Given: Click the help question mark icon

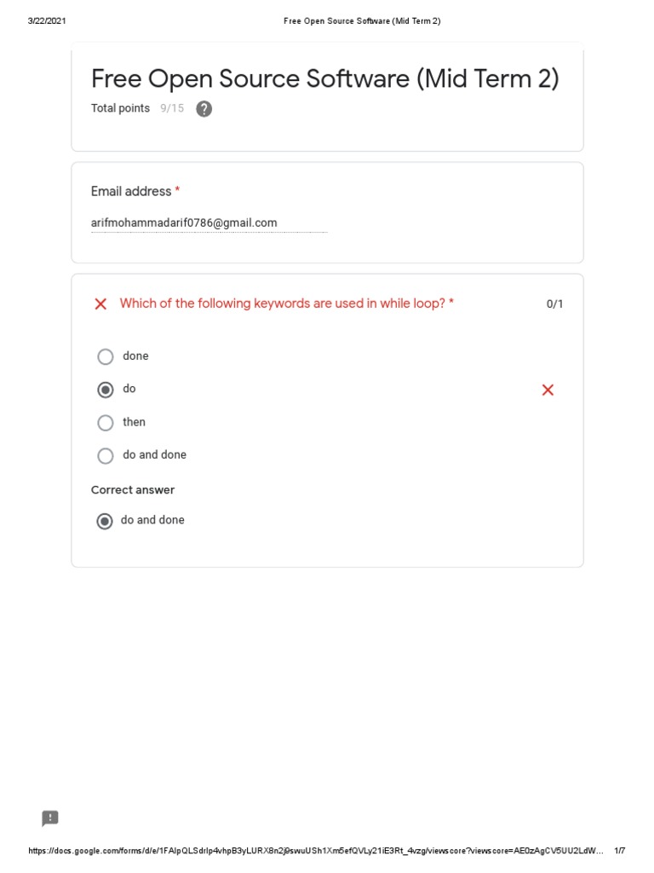Looking at the screenshot, I should point(204,109).
